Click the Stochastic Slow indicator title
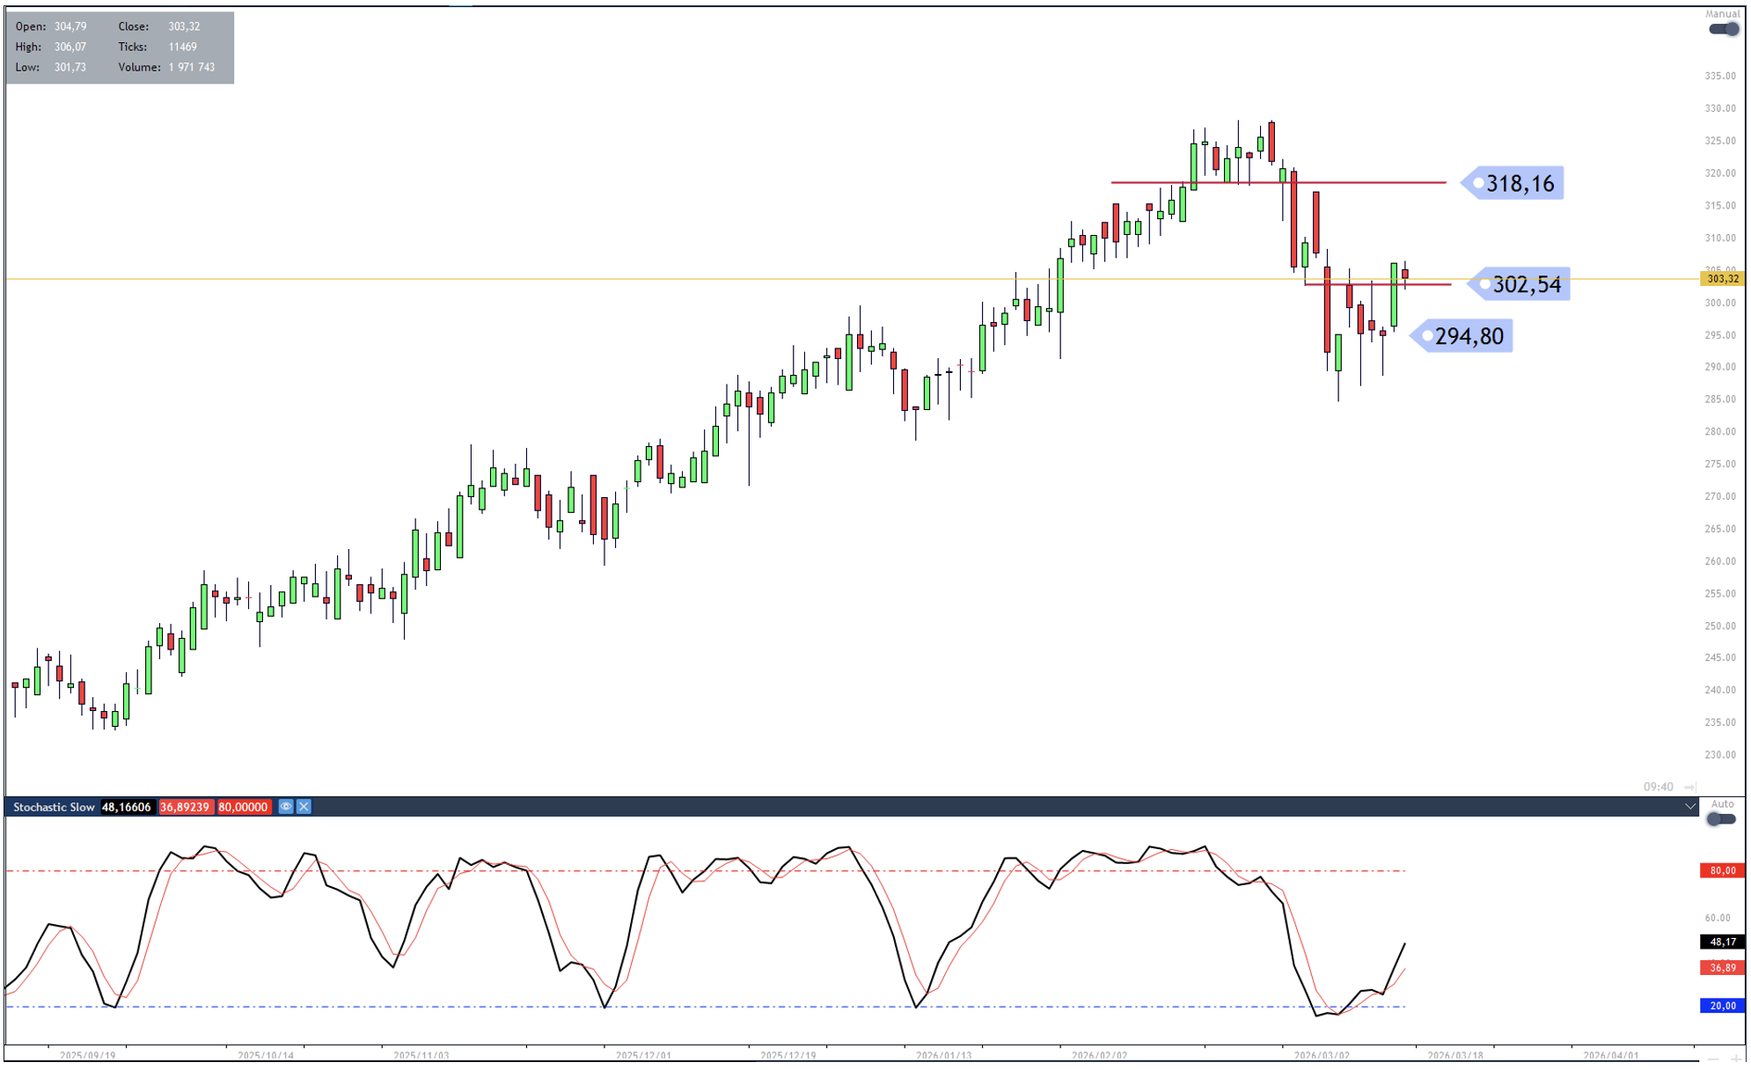Screen dimensions: 1751x1070 54,807
